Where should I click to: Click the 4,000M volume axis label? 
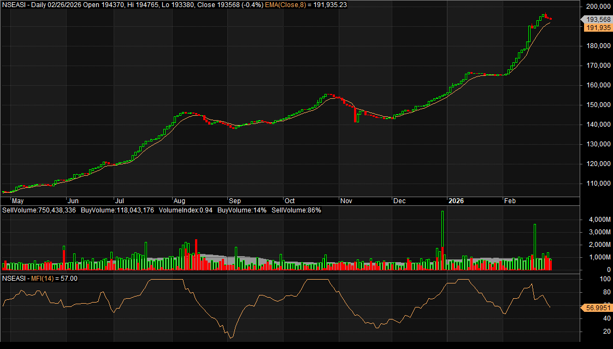tap(598, 220)
